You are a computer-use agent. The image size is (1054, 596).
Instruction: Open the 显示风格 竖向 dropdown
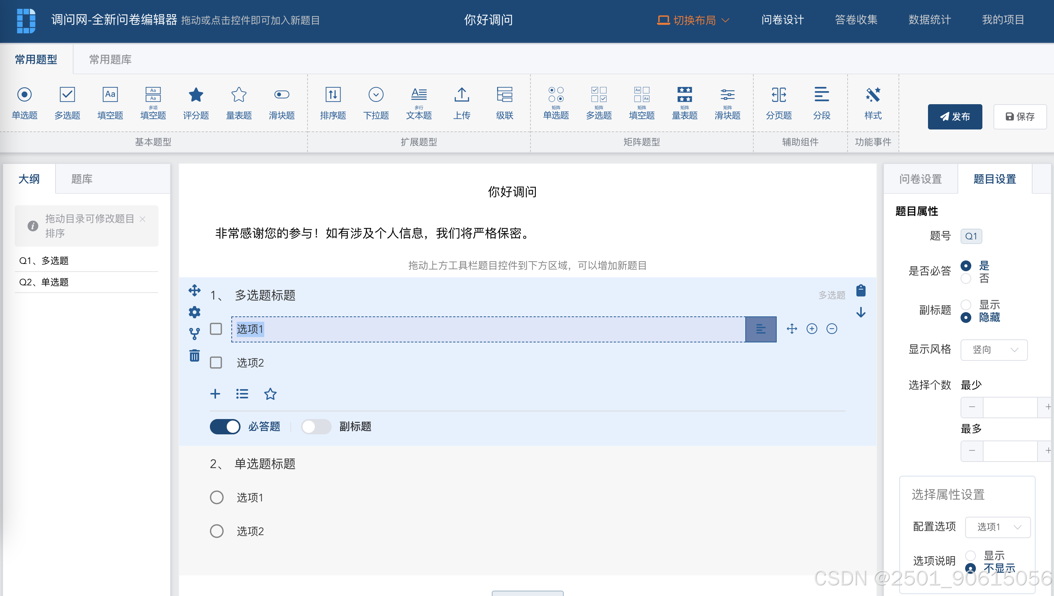coord(993,350)
